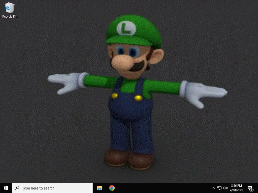Open the volume speaker control
This screenshot has width=258, height=193.
click(225, 188)
